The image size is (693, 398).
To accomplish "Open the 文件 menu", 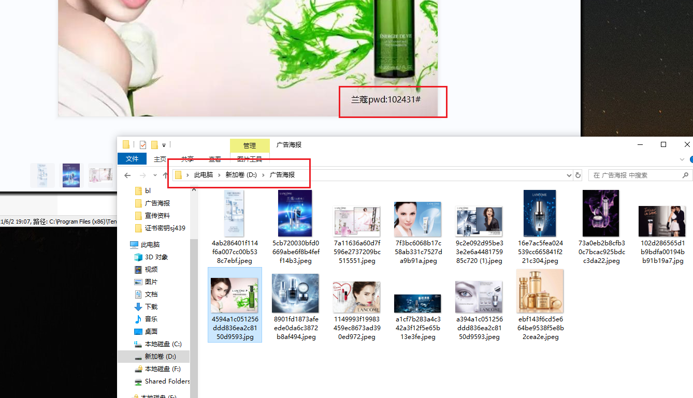I will pyautogui.click(x=132, y=159).
